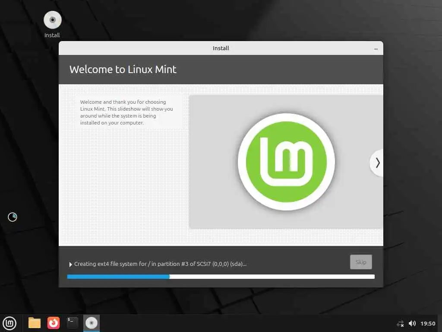The image size is (442, 332).
Task: Click the Skip button
Action: [x=361, y=262]
